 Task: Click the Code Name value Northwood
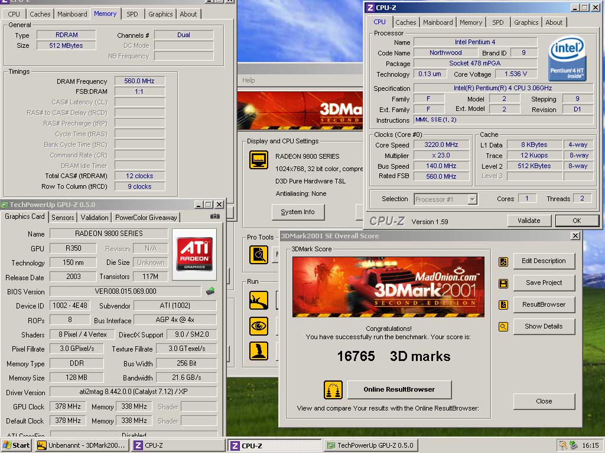point(445,52)
